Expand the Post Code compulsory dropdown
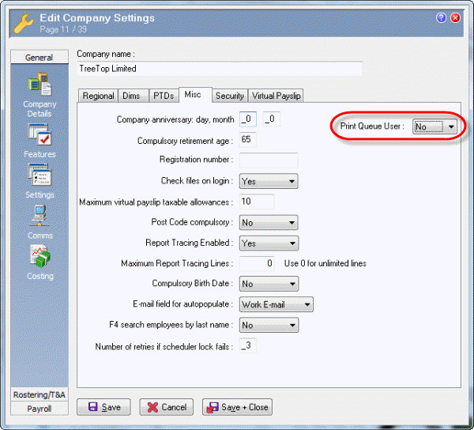 pyautogui.click(x=269, y=223)
